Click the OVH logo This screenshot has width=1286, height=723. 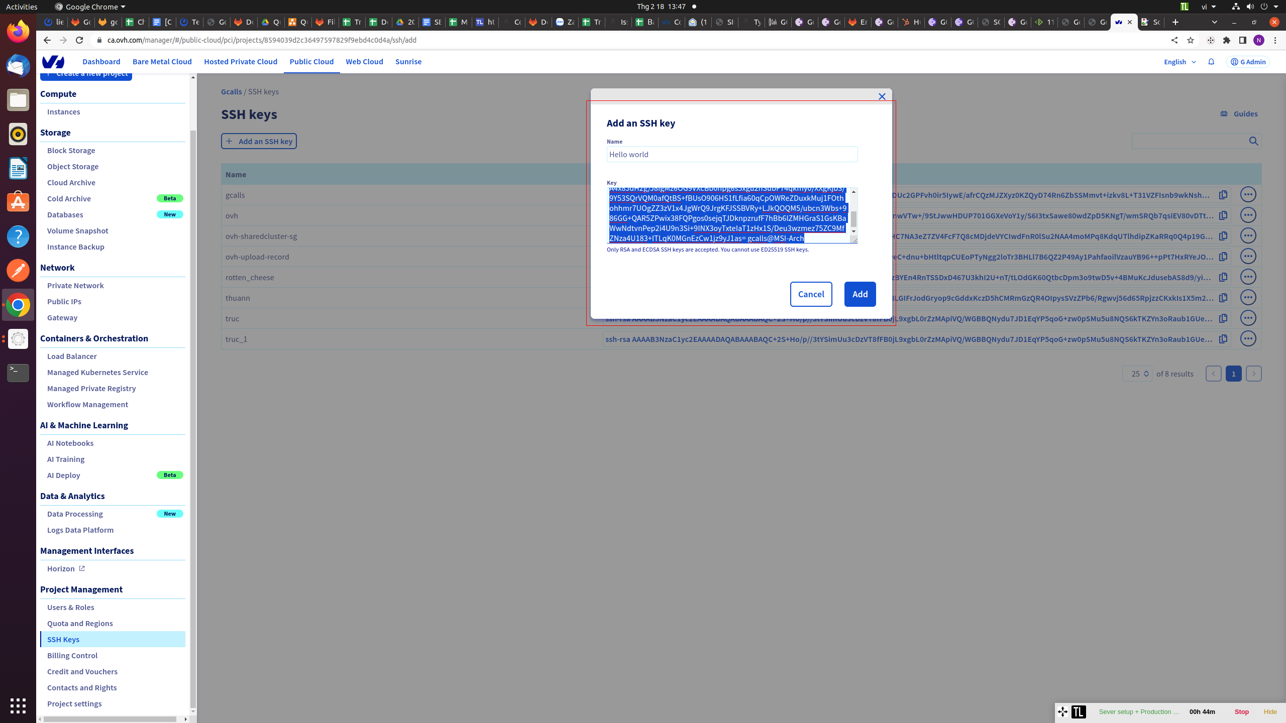pos(53,62)
